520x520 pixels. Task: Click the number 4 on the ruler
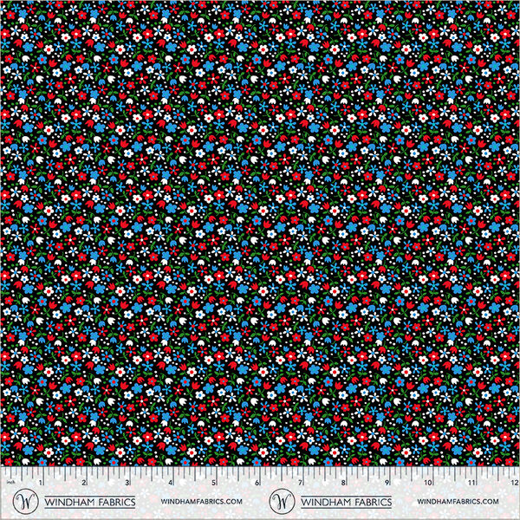[171, 482]
